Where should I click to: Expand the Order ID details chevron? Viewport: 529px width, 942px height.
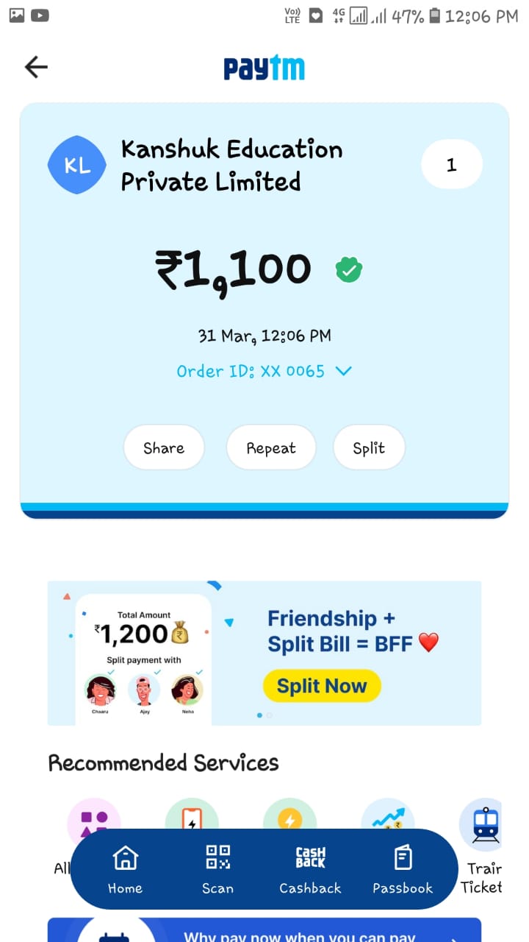pos(343,371)
